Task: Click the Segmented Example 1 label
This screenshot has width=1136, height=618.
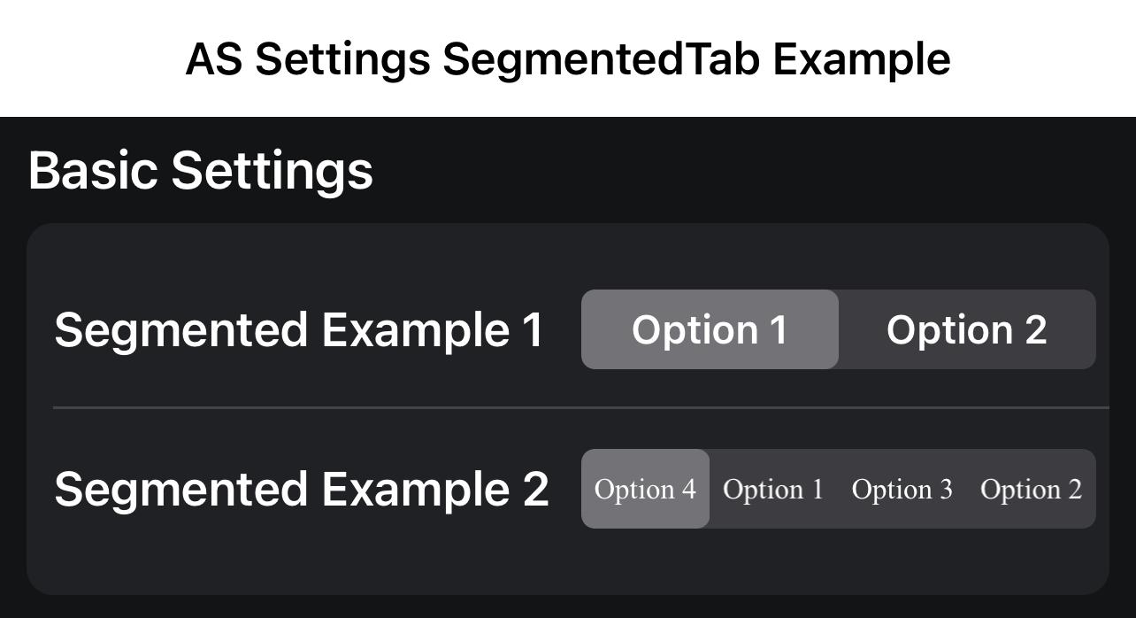Action: (x=299, y=329)
